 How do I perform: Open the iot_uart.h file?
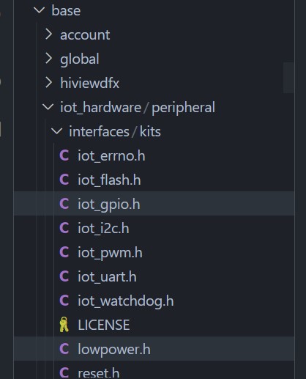tap(154, 276)
